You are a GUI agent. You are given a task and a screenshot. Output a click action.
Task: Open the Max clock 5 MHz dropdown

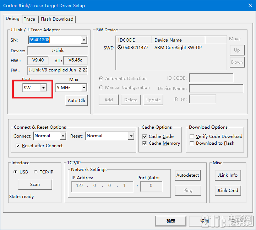pos(84,88)
